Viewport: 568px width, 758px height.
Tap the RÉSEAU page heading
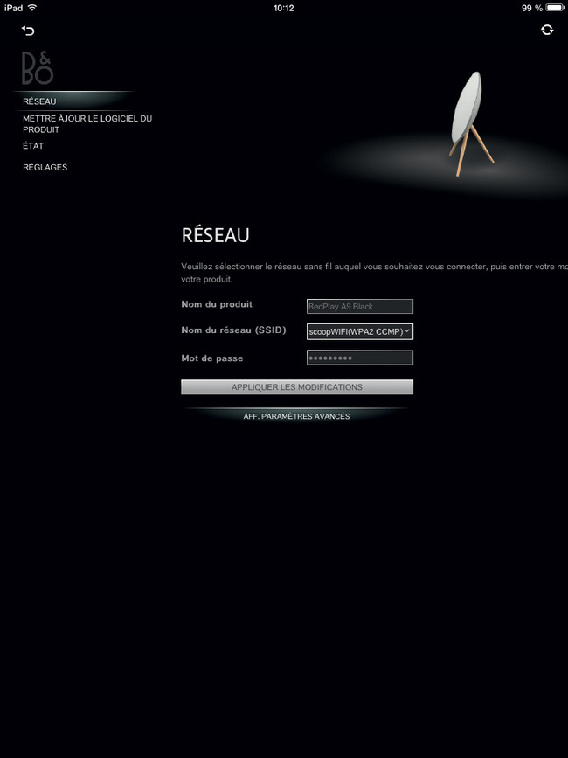[216, 235]
